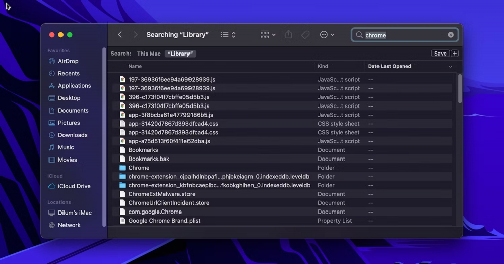This screenshot has width=504, height=264.
Task: Open the list view options switcher
Action: [x=228, y=35]
